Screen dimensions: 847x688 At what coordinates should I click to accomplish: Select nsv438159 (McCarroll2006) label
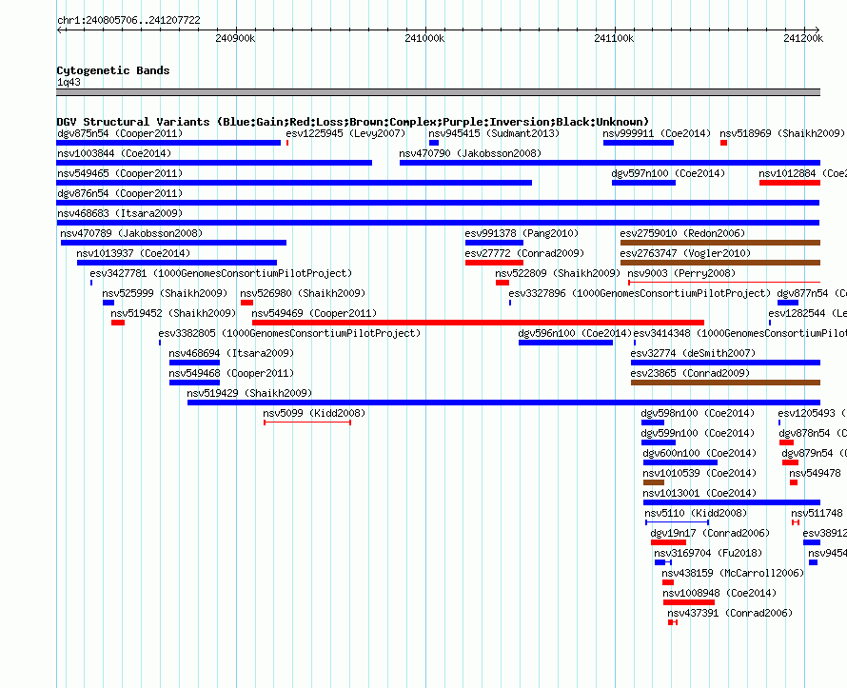(733, 573)
